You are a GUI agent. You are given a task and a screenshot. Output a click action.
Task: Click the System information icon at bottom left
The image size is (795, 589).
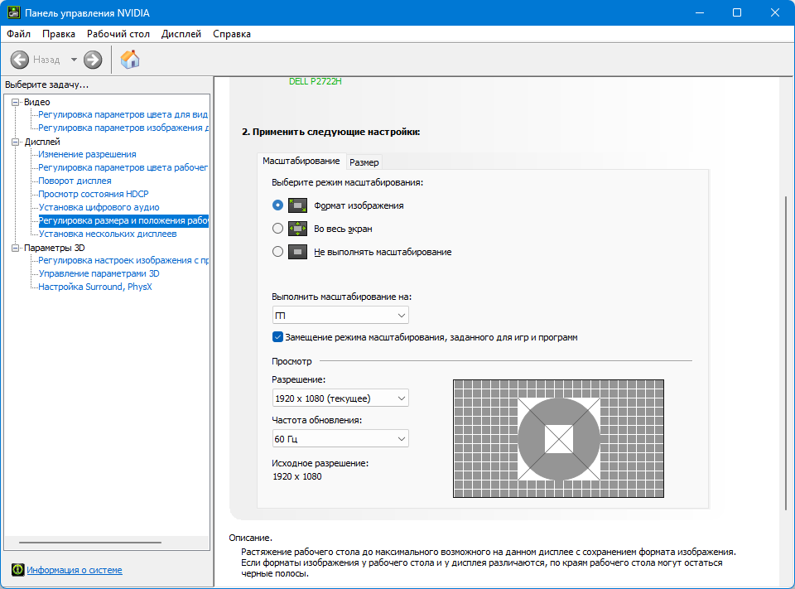(x=17, y=570)
